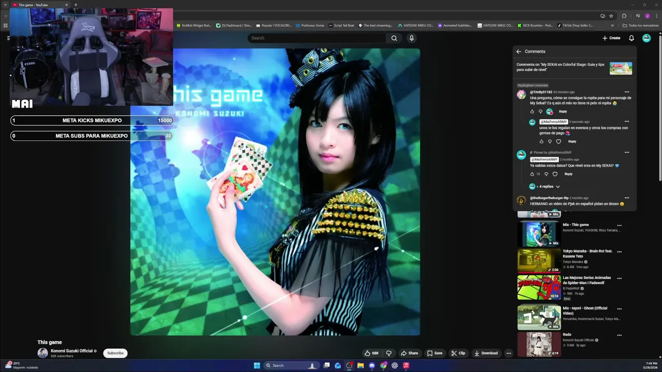Click the Subscribe button
This screenshot has height=372, width=662.
115,353
